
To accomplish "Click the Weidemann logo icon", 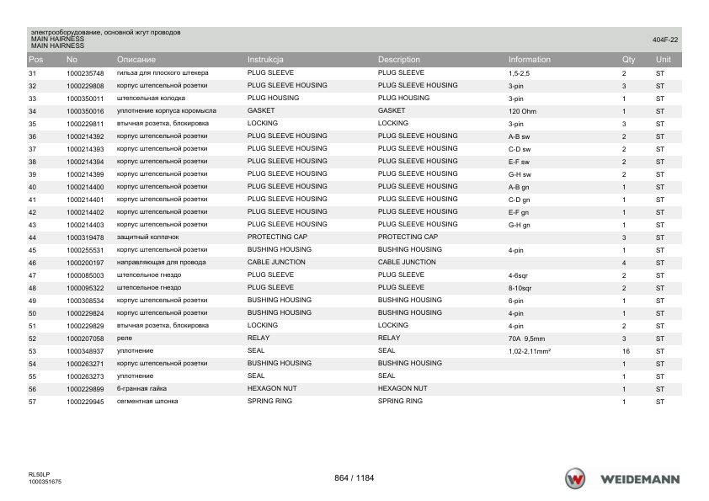I will pos(575,479).
